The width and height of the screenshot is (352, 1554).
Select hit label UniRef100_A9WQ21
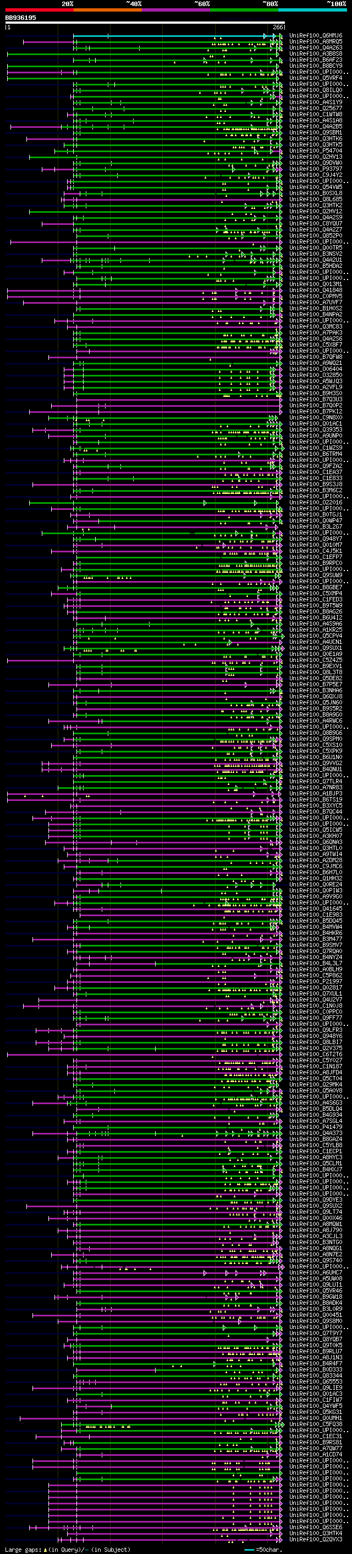point(315,363)
